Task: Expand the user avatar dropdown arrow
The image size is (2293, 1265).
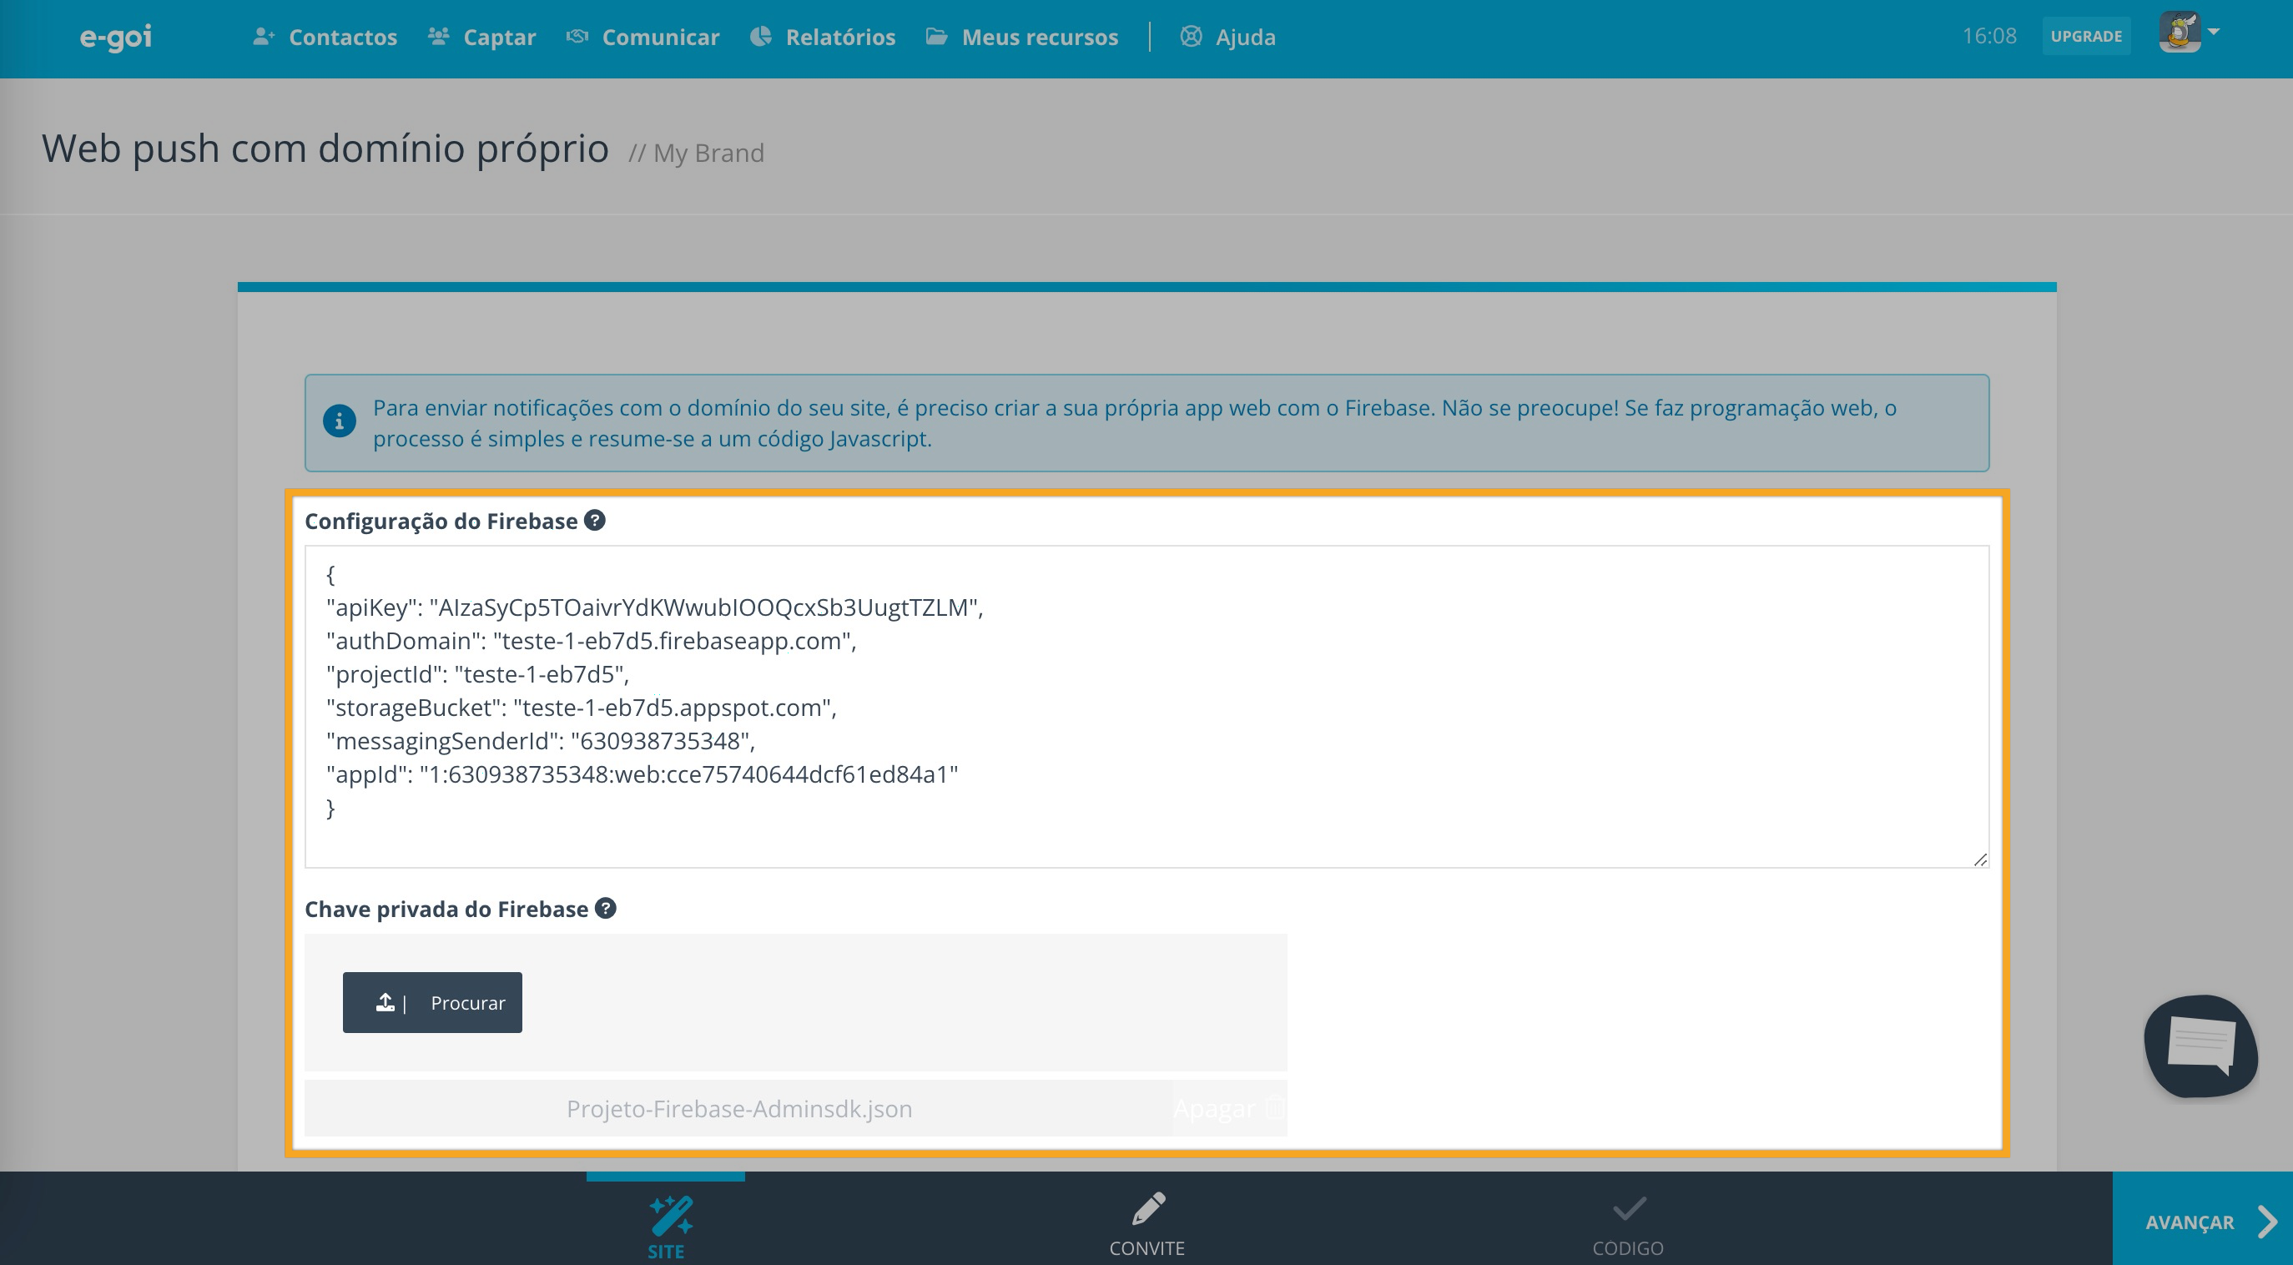Action: [x=2214, y=31]
